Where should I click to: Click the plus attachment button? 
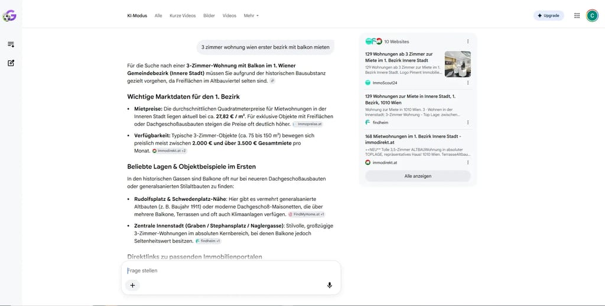(x=132, y=285)
